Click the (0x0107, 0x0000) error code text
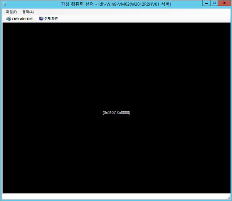This screenshot has width=232, height=201. pos(116,112)
